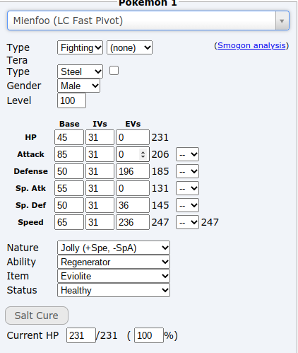Viewport: 298px width, 353px height.
Task: Click the Speed base stat field
Action: pos(69,222)
